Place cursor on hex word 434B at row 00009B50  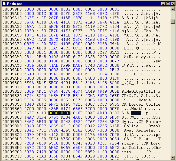tap(29, 104)
